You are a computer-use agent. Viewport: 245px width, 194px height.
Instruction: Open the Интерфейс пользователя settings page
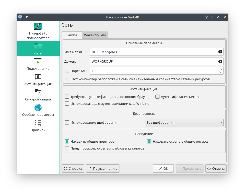pyautogui.click(x=38, y=31)
